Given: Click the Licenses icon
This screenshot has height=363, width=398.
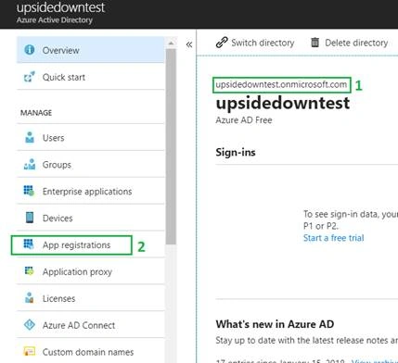Looking at the screenshot, I should [x=30, y=298].
